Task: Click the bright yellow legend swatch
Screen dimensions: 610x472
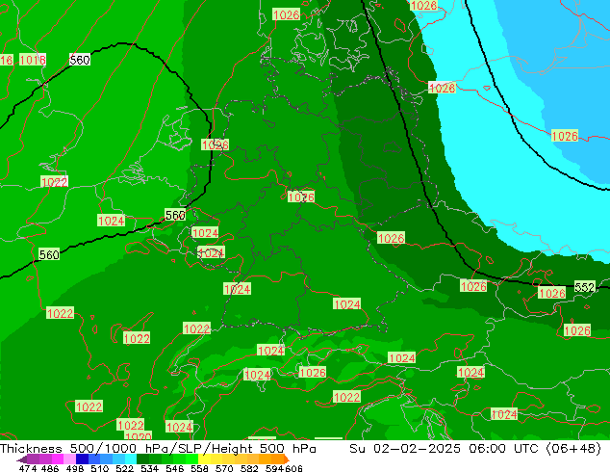Action: click(204, 459)
